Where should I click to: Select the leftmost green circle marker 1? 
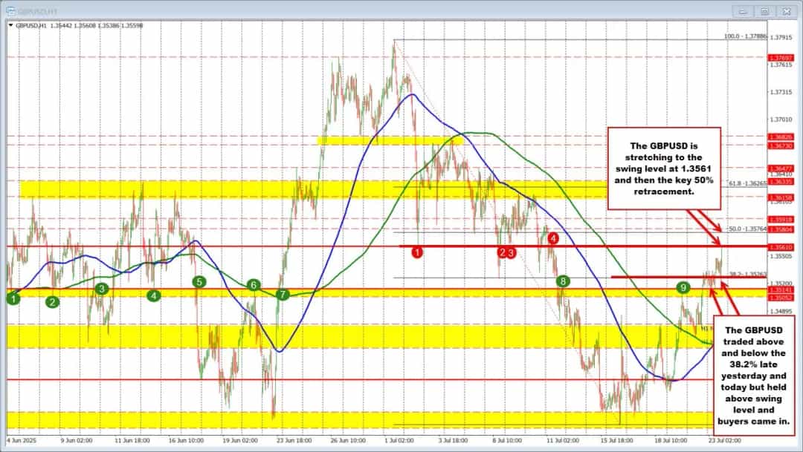pyautogui.click(x=13, y=298)
